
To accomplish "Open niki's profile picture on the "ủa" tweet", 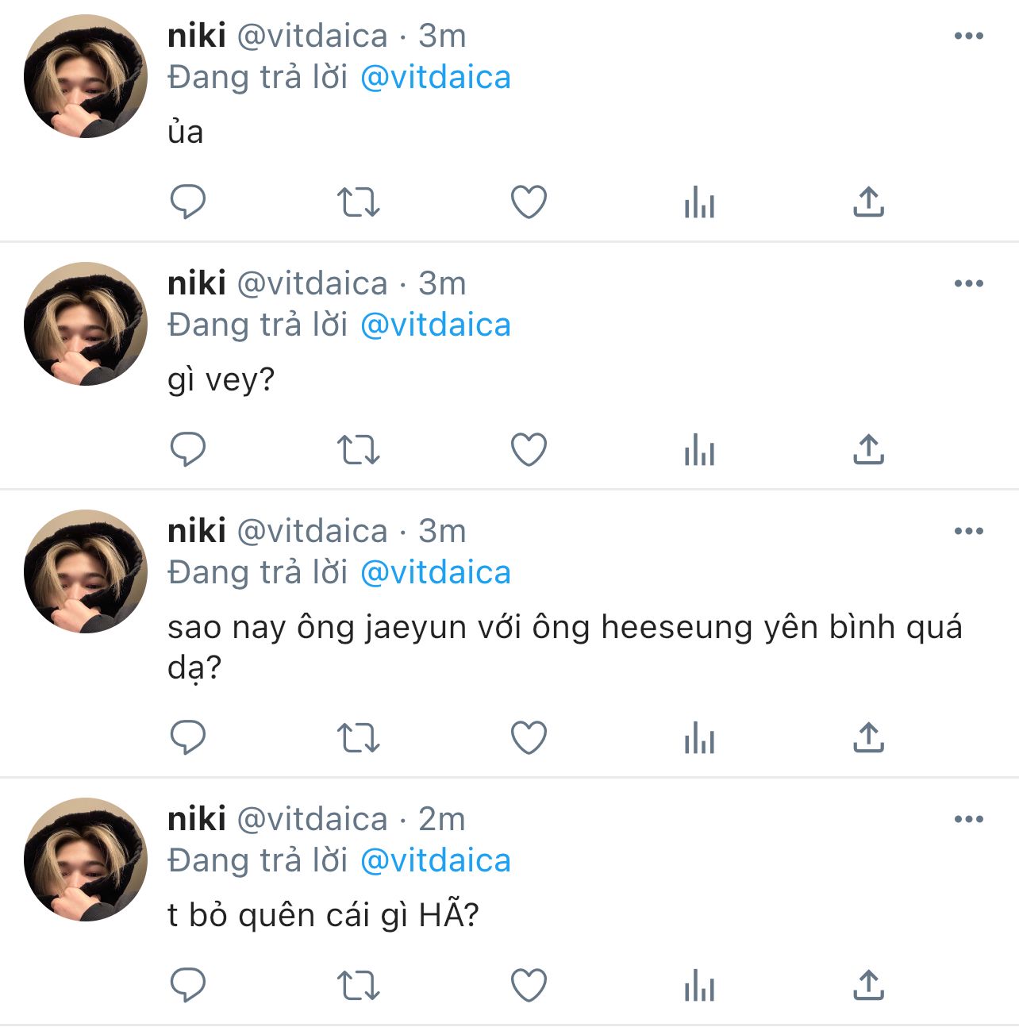I will click(86, 76).
